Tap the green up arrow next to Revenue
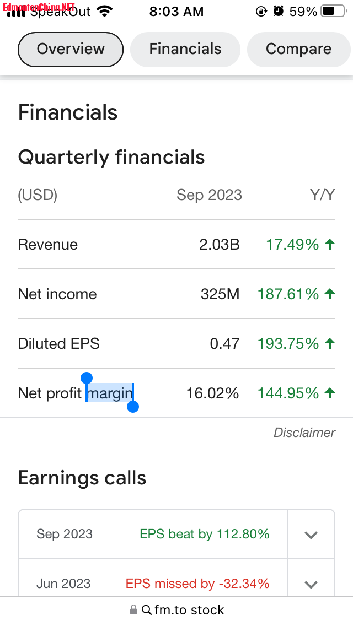 coord(330,244)
